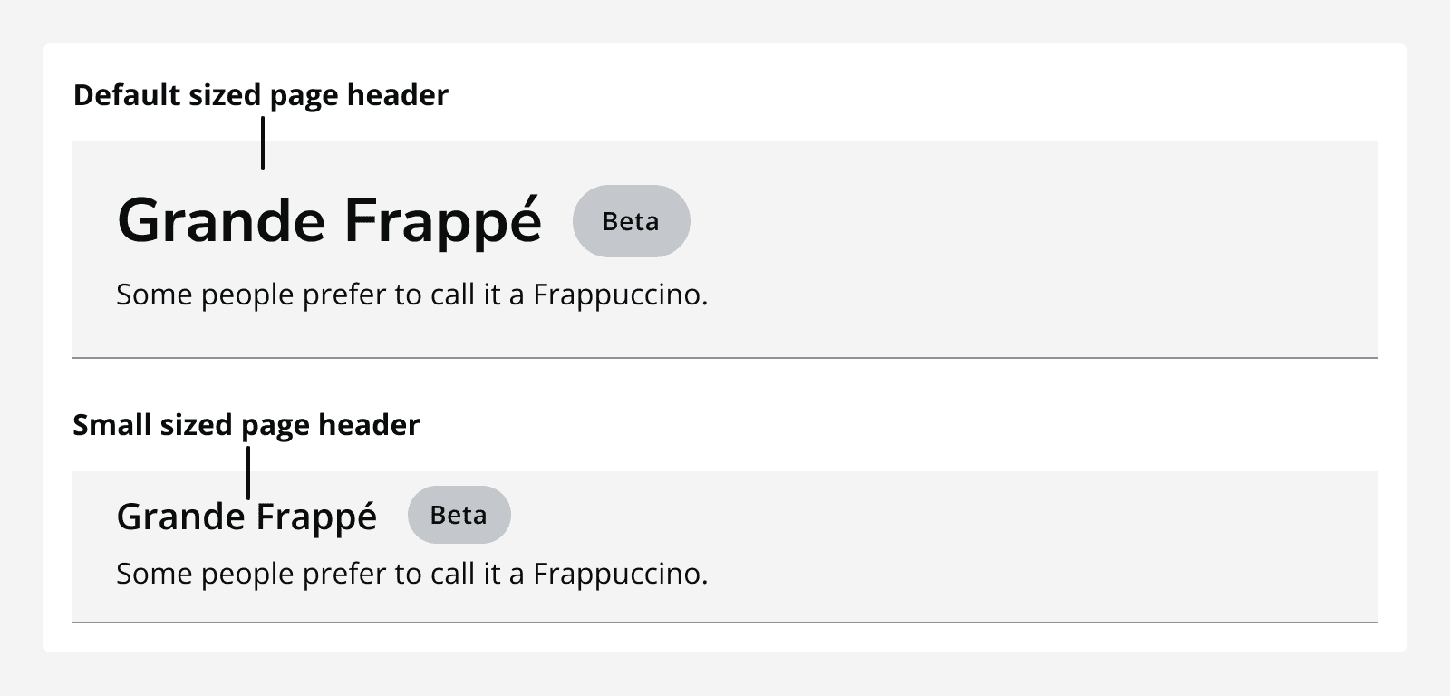This screenshot has height=696, width=1450.
Task: Click the Default sized page header label
Action: coord(261,94)
